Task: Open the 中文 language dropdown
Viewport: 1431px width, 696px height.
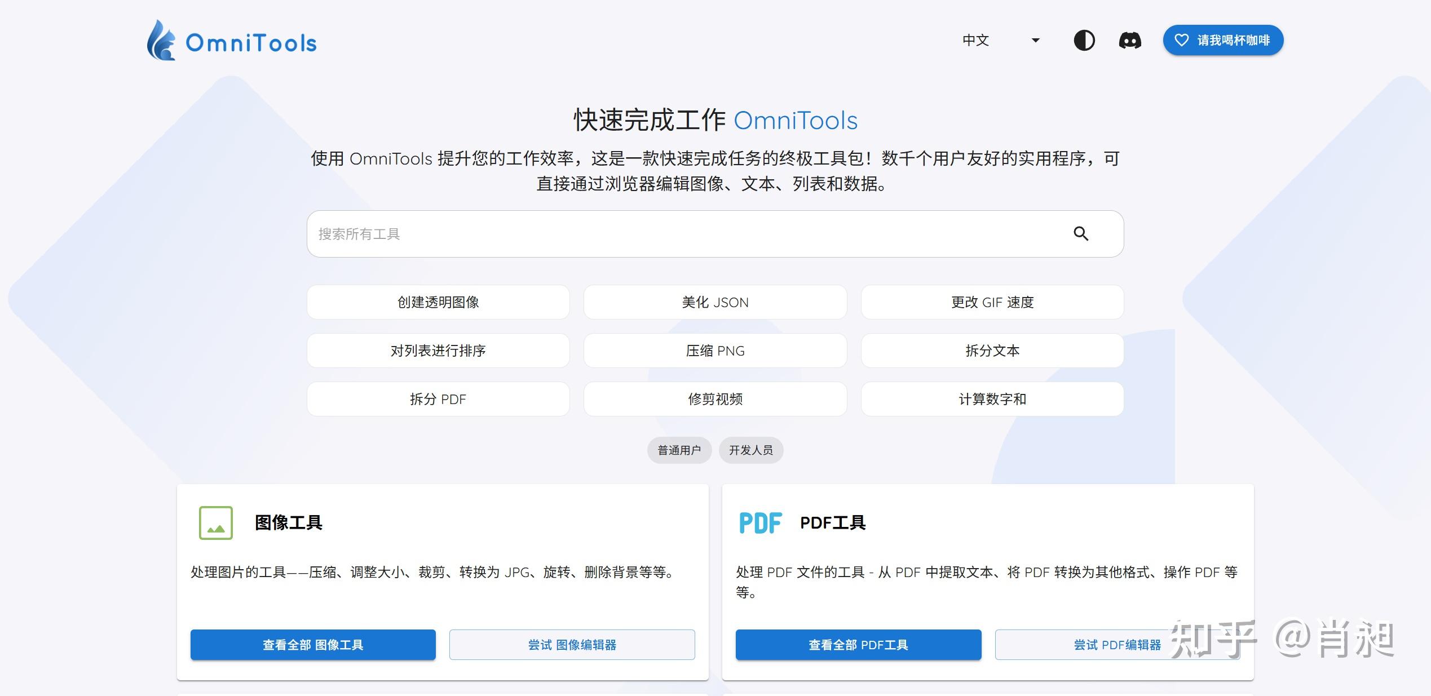Action: pyautogui.click(x=1001, y=41)
